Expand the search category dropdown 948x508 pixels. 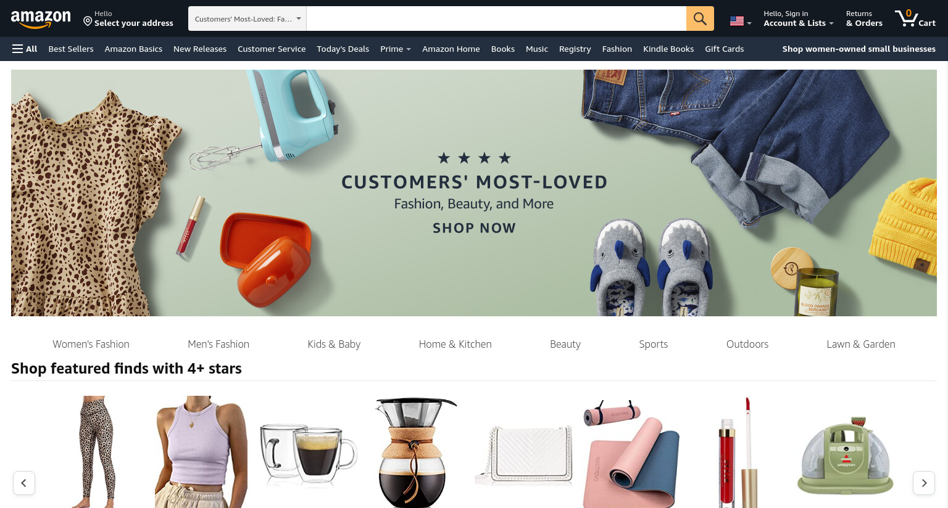247,18
